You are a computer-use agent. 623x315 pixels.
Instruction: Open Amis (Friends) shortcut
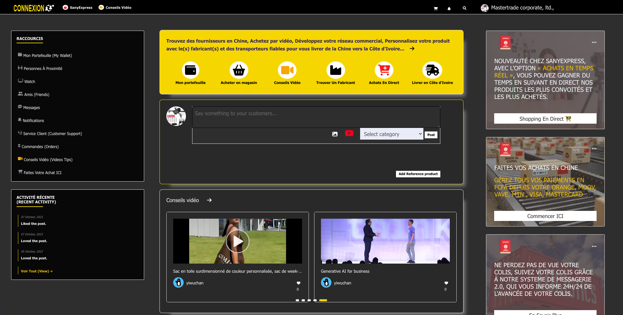pyautogui.click(x=34, y=94)
